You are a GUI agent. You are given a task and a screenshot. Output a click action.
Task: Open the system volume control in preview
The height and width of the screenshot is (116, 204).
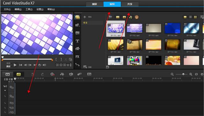point(44,65)
